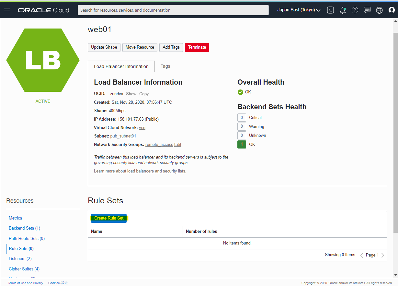Open the Japan East (Tokyo) region dropdown

coord(299,10)
